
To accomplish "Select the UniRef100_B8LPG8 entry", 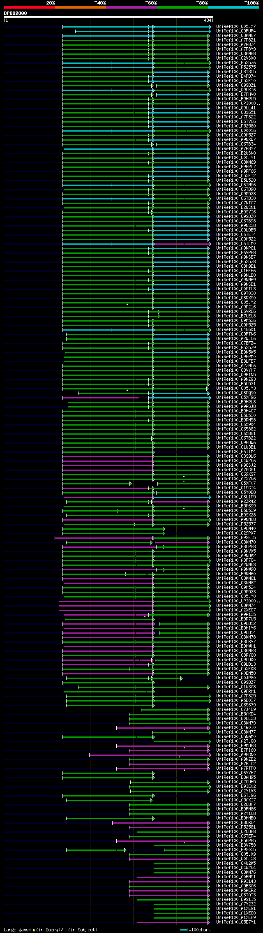I will [x=236, y=546].
